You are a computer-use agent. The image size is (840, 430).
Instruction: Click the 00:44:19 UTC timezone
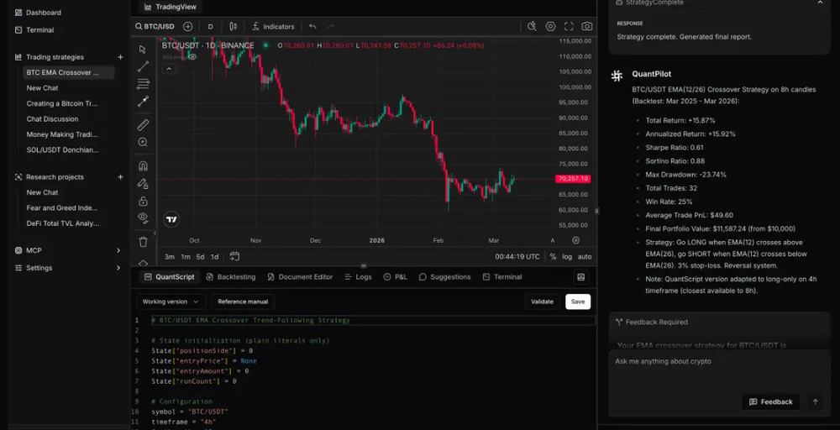point(517,256)
